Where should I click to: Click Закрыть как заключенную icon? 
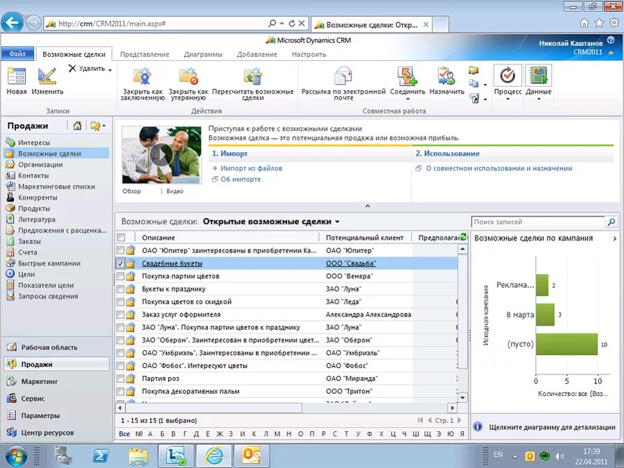tap(142, 76)
